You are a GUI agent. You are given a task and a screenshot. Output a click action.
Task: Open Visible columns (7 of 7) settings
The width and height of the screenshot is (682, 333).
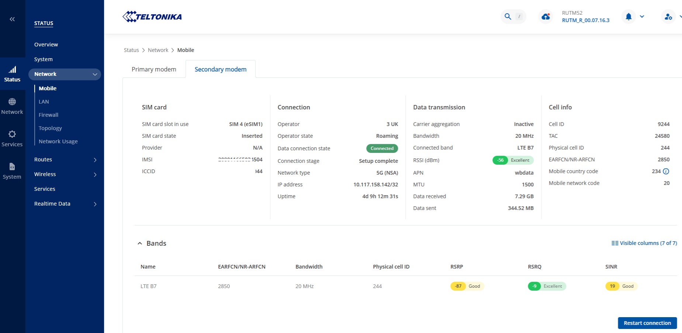(644, 243)
